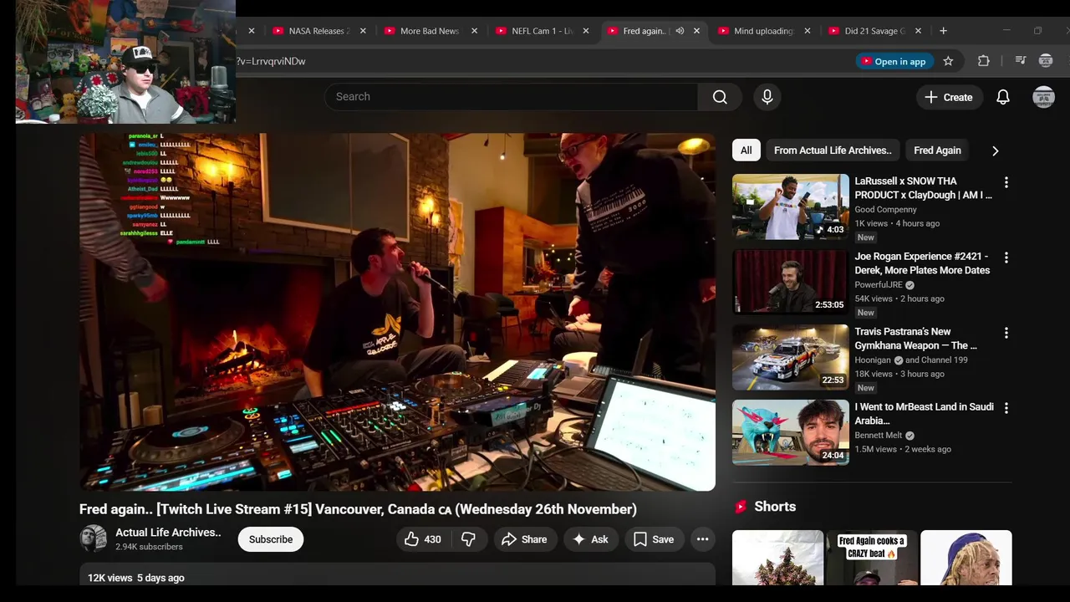Show next filter chips arrow
Screen dimensions: 1070x602
point(995,150)
